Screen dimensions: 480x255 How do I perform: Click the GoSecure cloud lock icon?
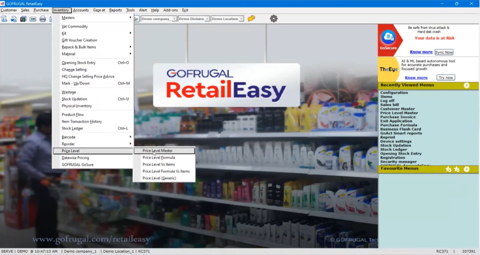388,37
